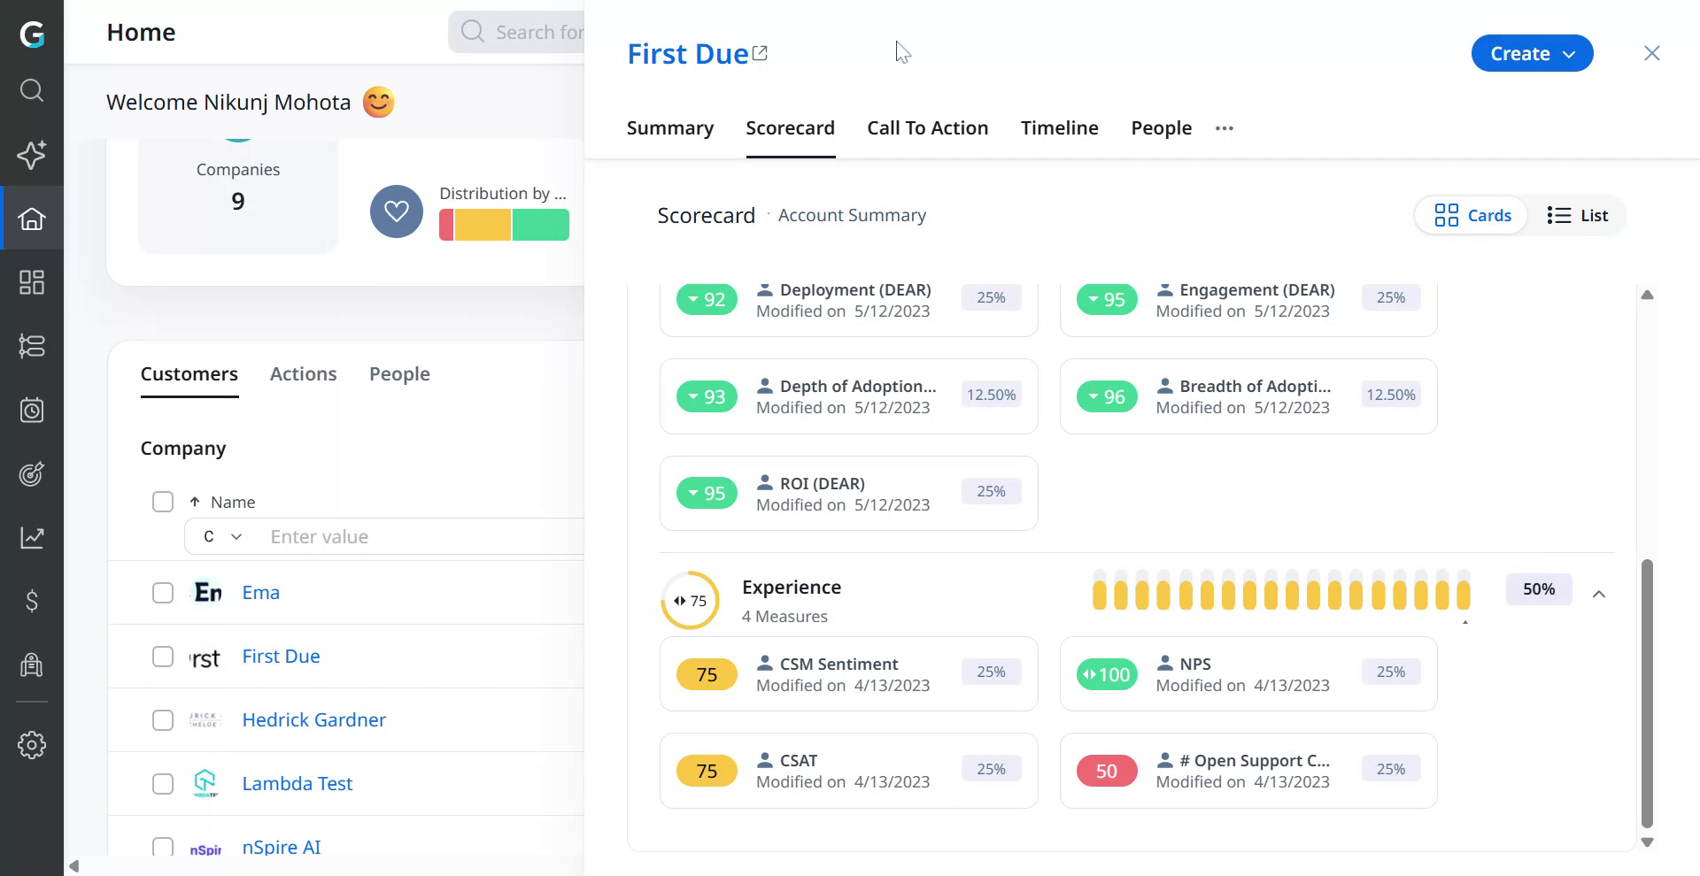This screenshot has width=1700, height=876.
Task: Open the Create dropdown
Action: pyautogui.click(x=1532, y=53)
